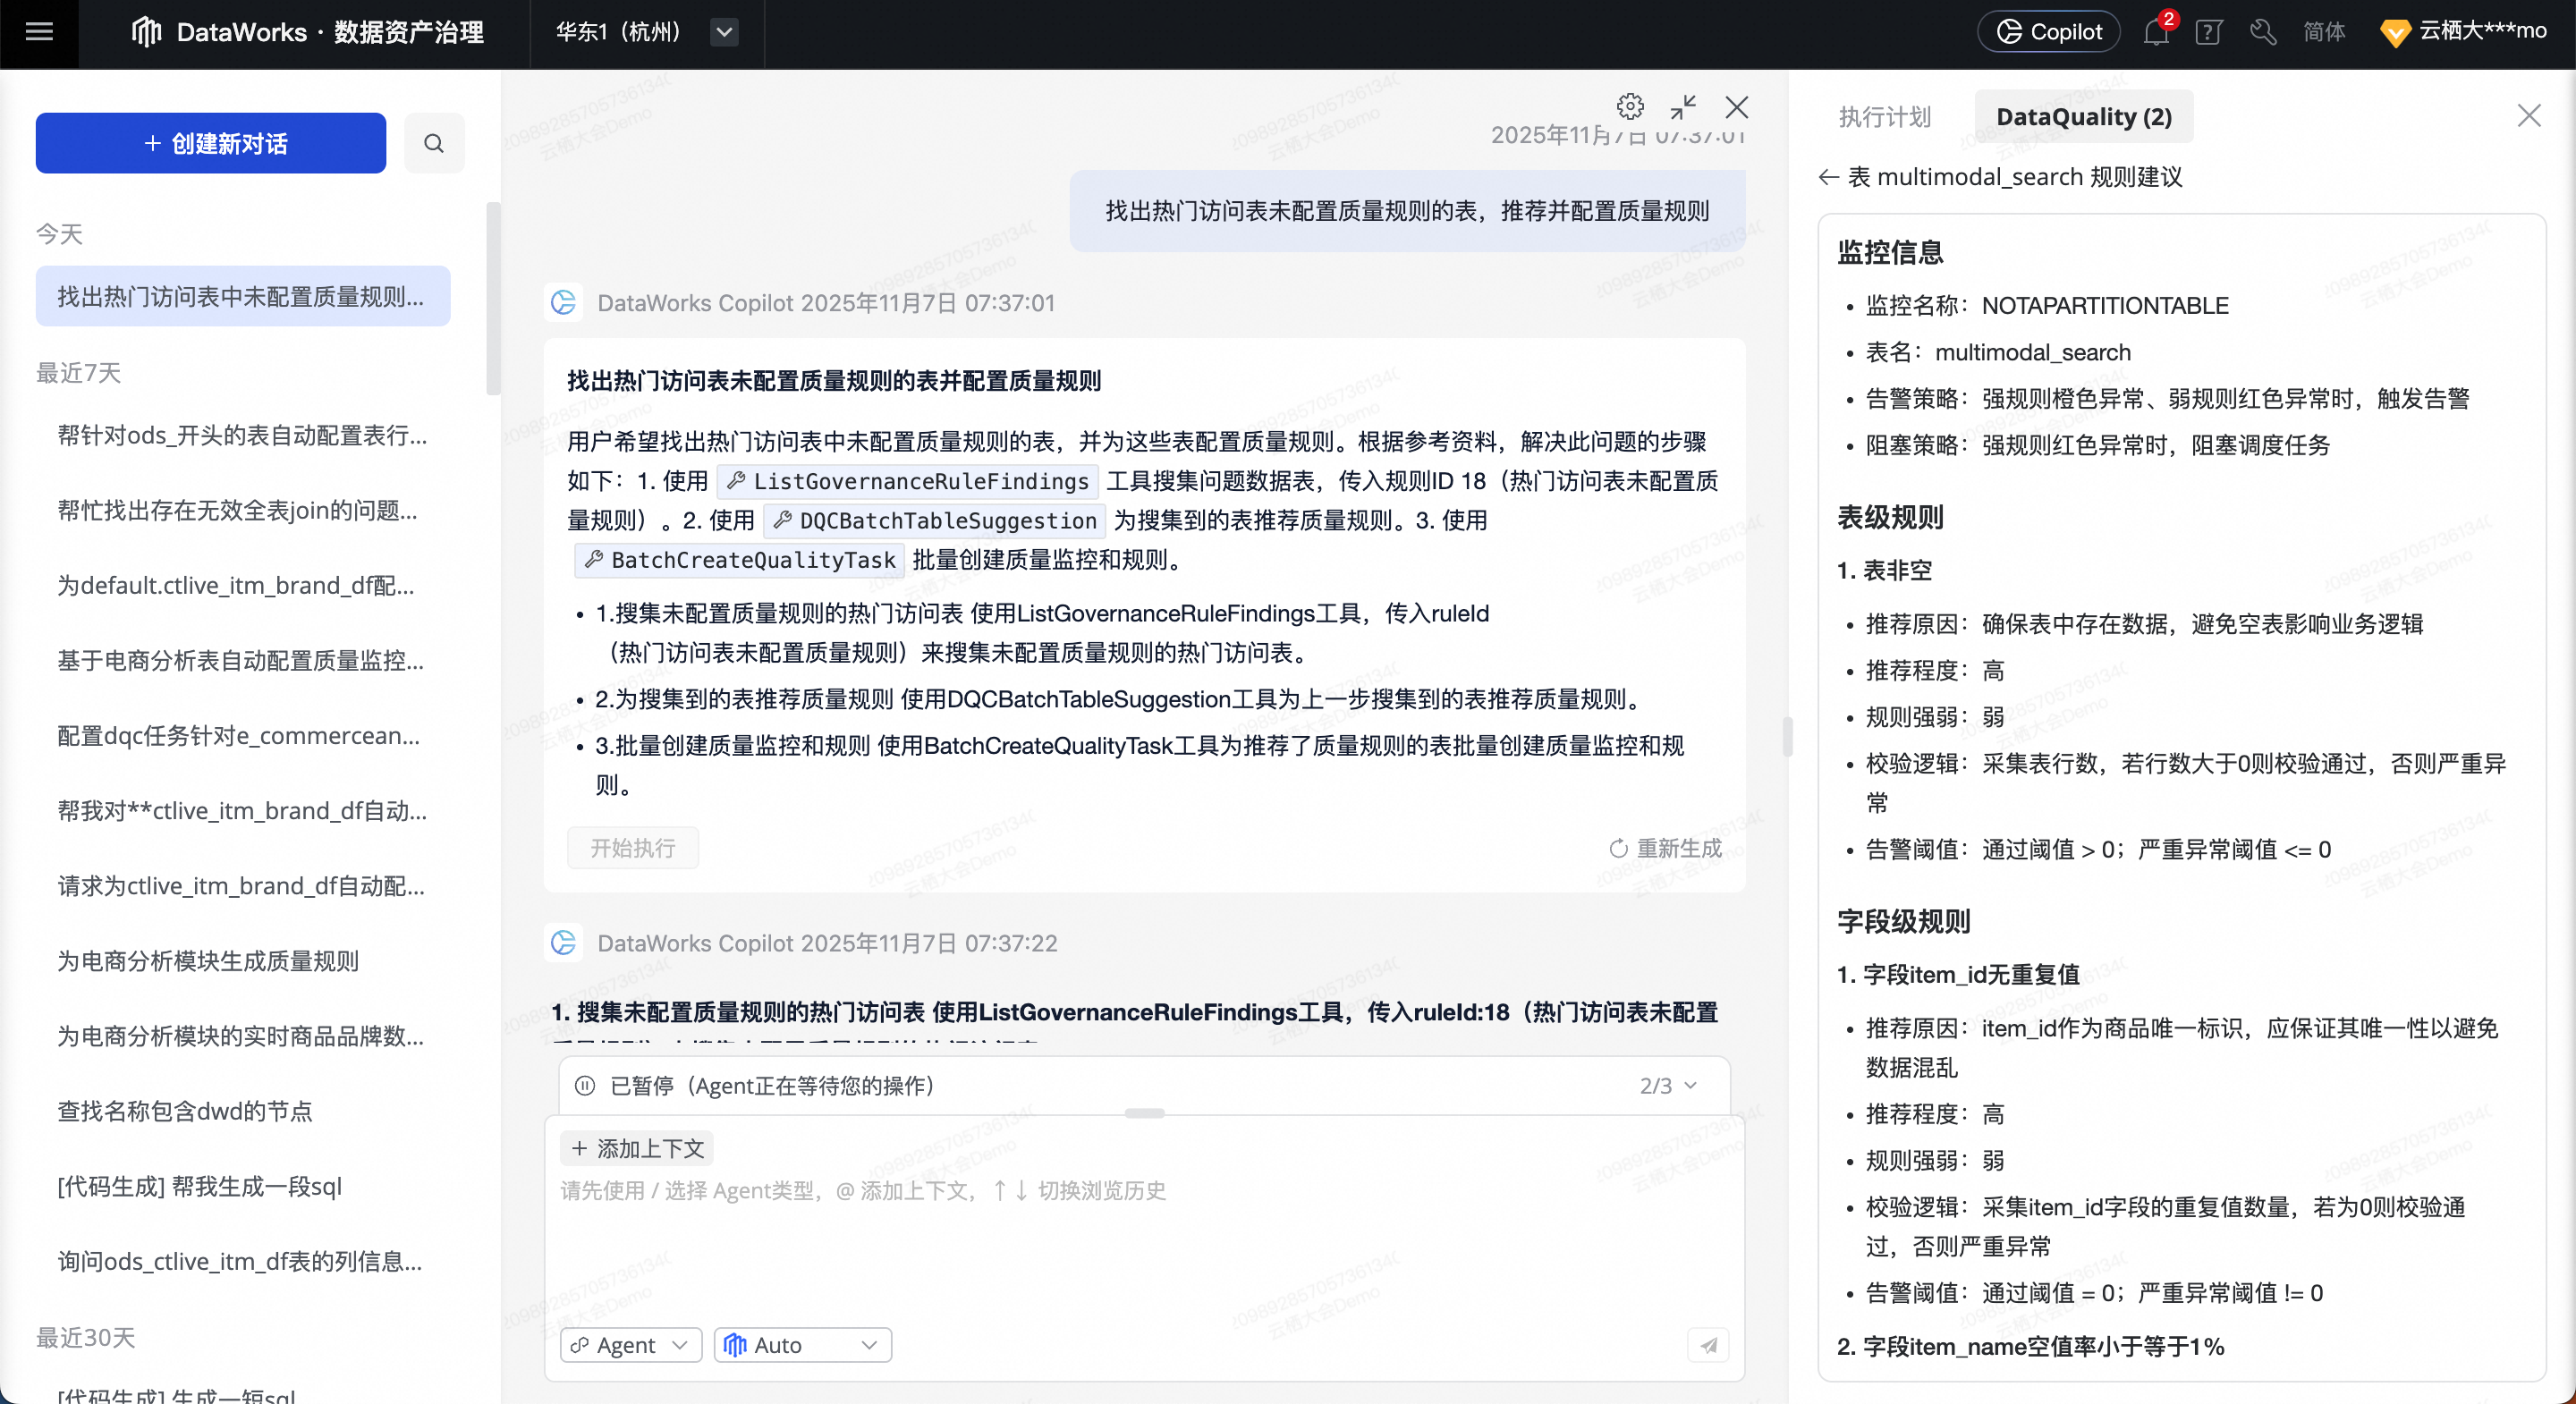2576x1404 pixels.
Task: Click the send message paper plane icon
Action: (1708, 1345)
